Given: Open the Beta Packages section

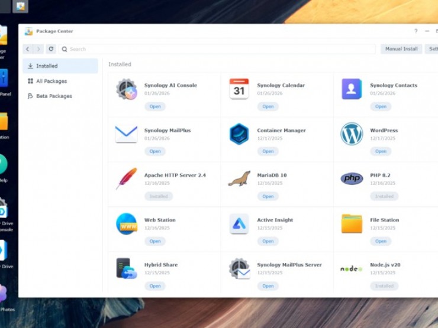Looking at the screenshot, I should click(54, 96).
